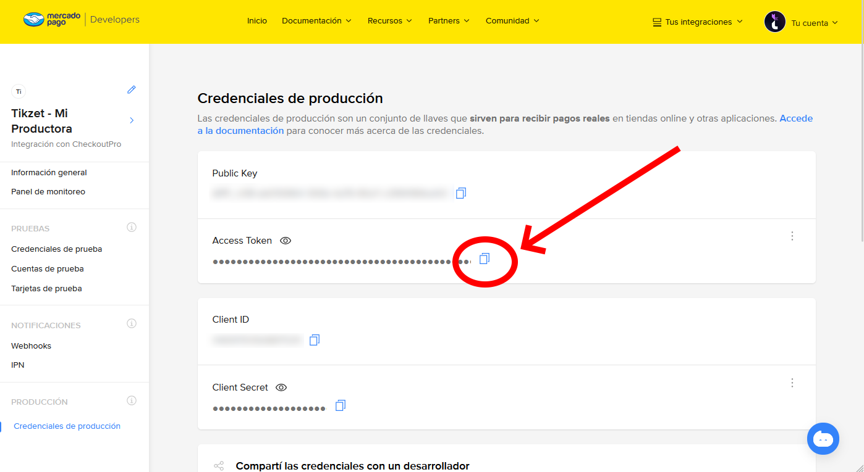Click the Access Token label

point(242,241)
